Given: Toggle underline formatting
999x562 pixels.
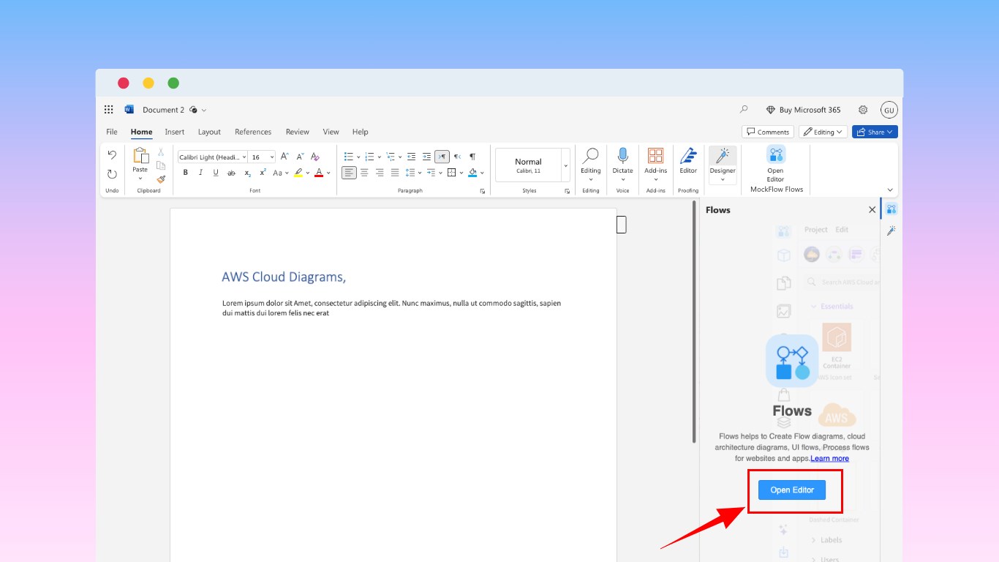Looking at the screenshot, I should [216, 173].
